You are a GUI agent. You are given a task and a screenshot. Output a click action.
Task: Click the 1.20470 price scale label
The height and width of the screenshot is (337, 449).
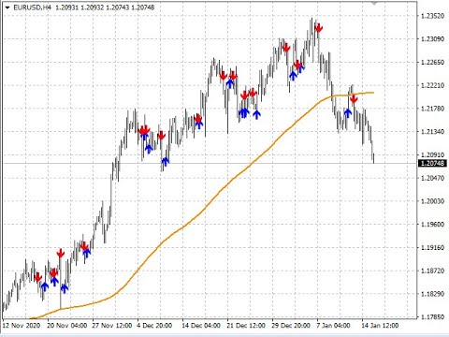pos(432,178)
